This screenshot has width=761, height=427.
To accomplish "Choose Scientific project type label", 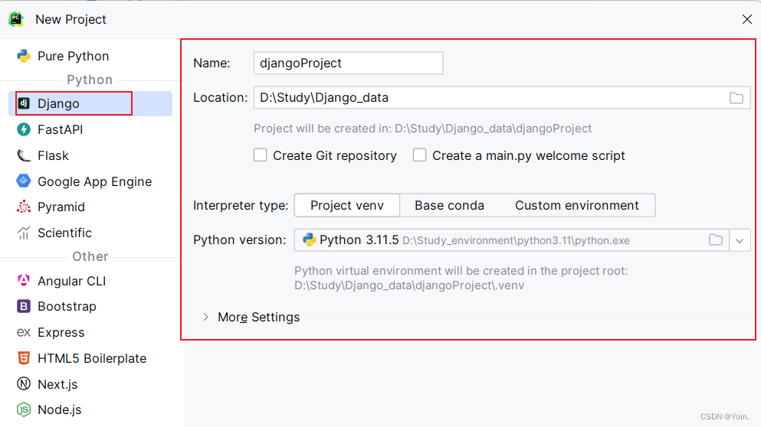I will pos(64,233).
